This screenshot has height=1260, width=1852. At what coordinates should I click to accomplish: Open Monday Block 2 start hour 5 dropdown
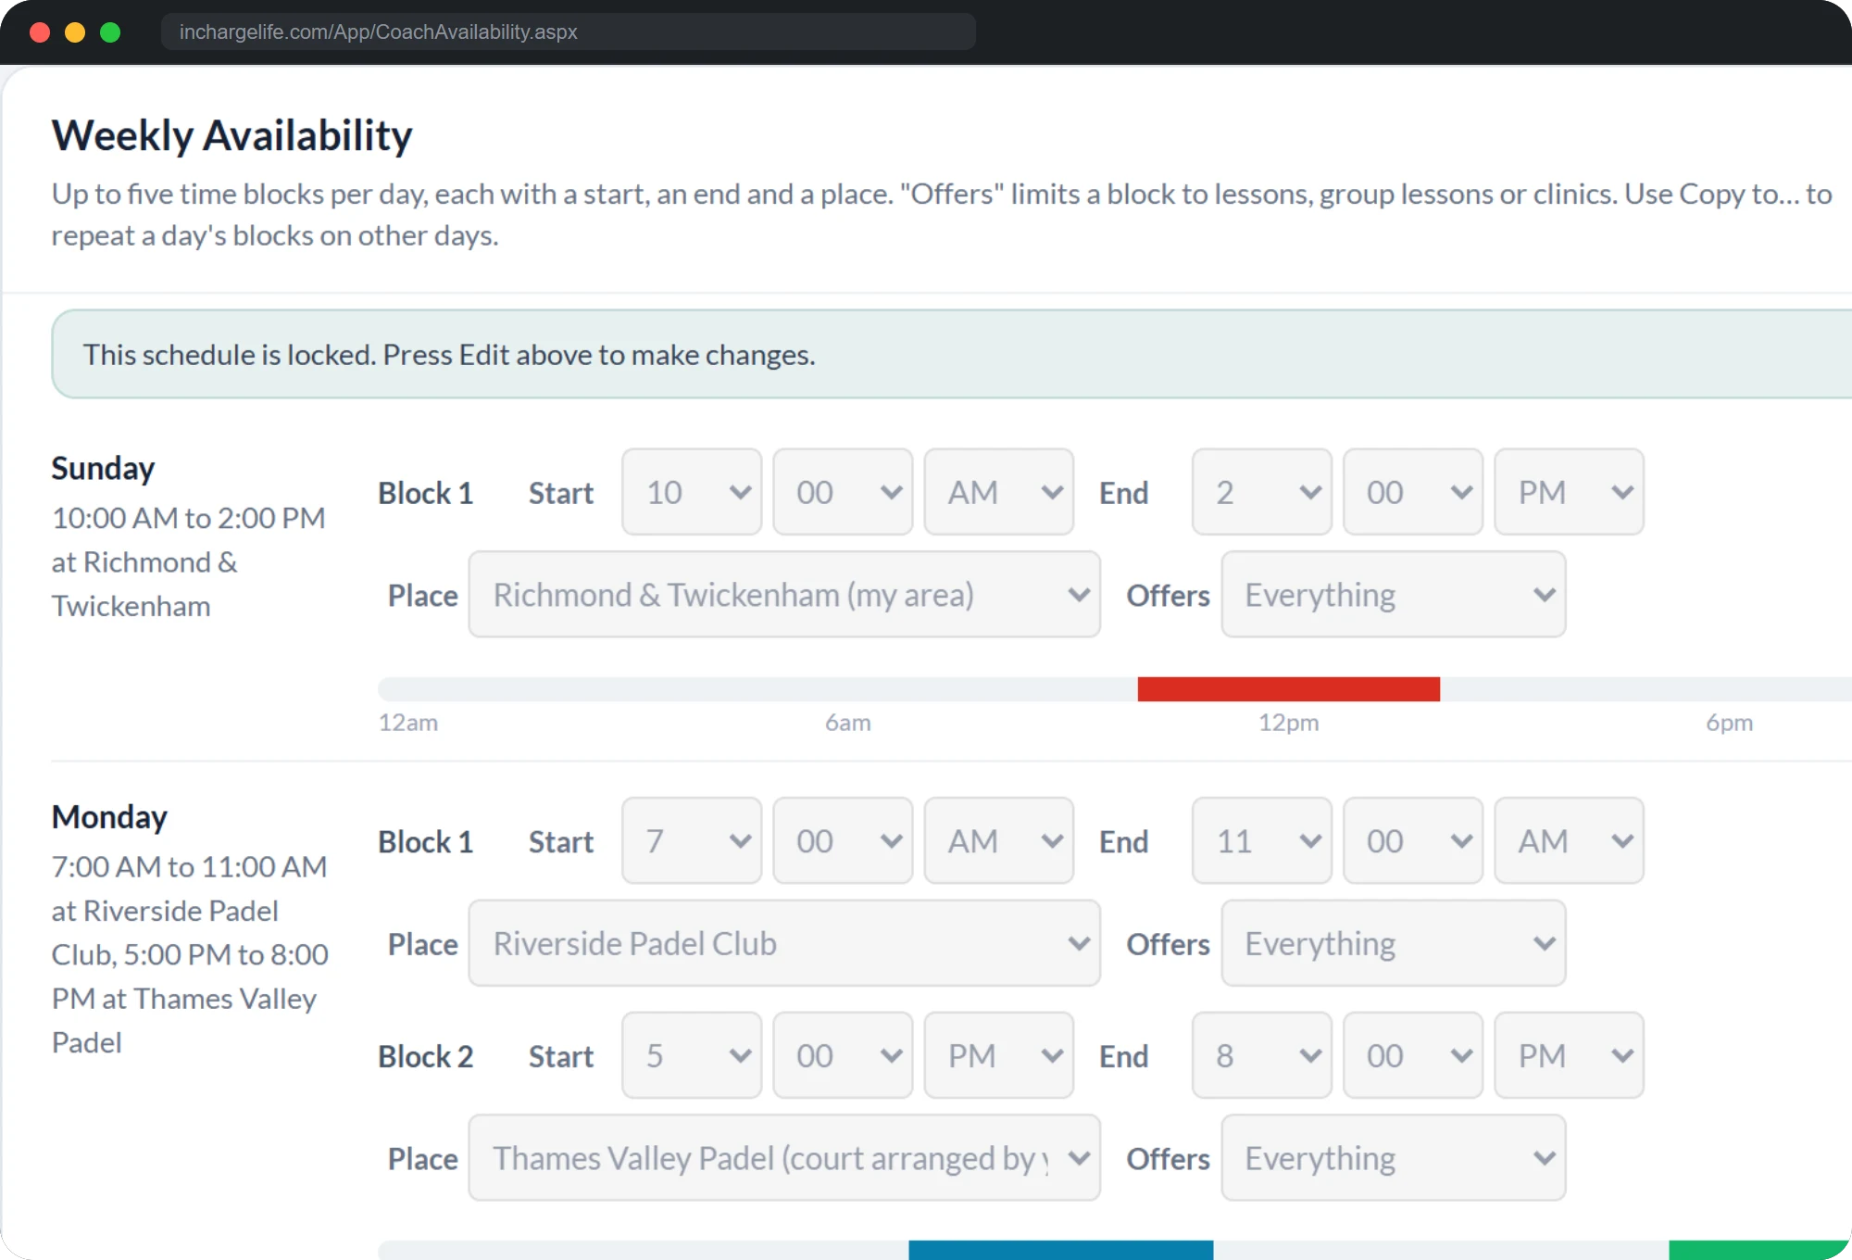[x=692, y=1055]
